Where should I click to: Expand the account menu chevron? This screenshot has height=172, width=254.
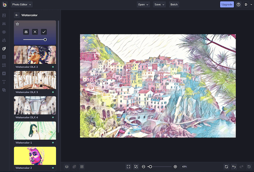(251, 5)
